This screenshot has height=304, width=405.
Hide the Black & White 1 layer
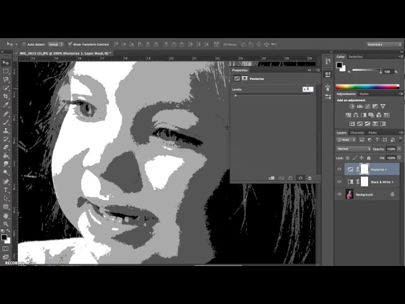click(339, 182)
